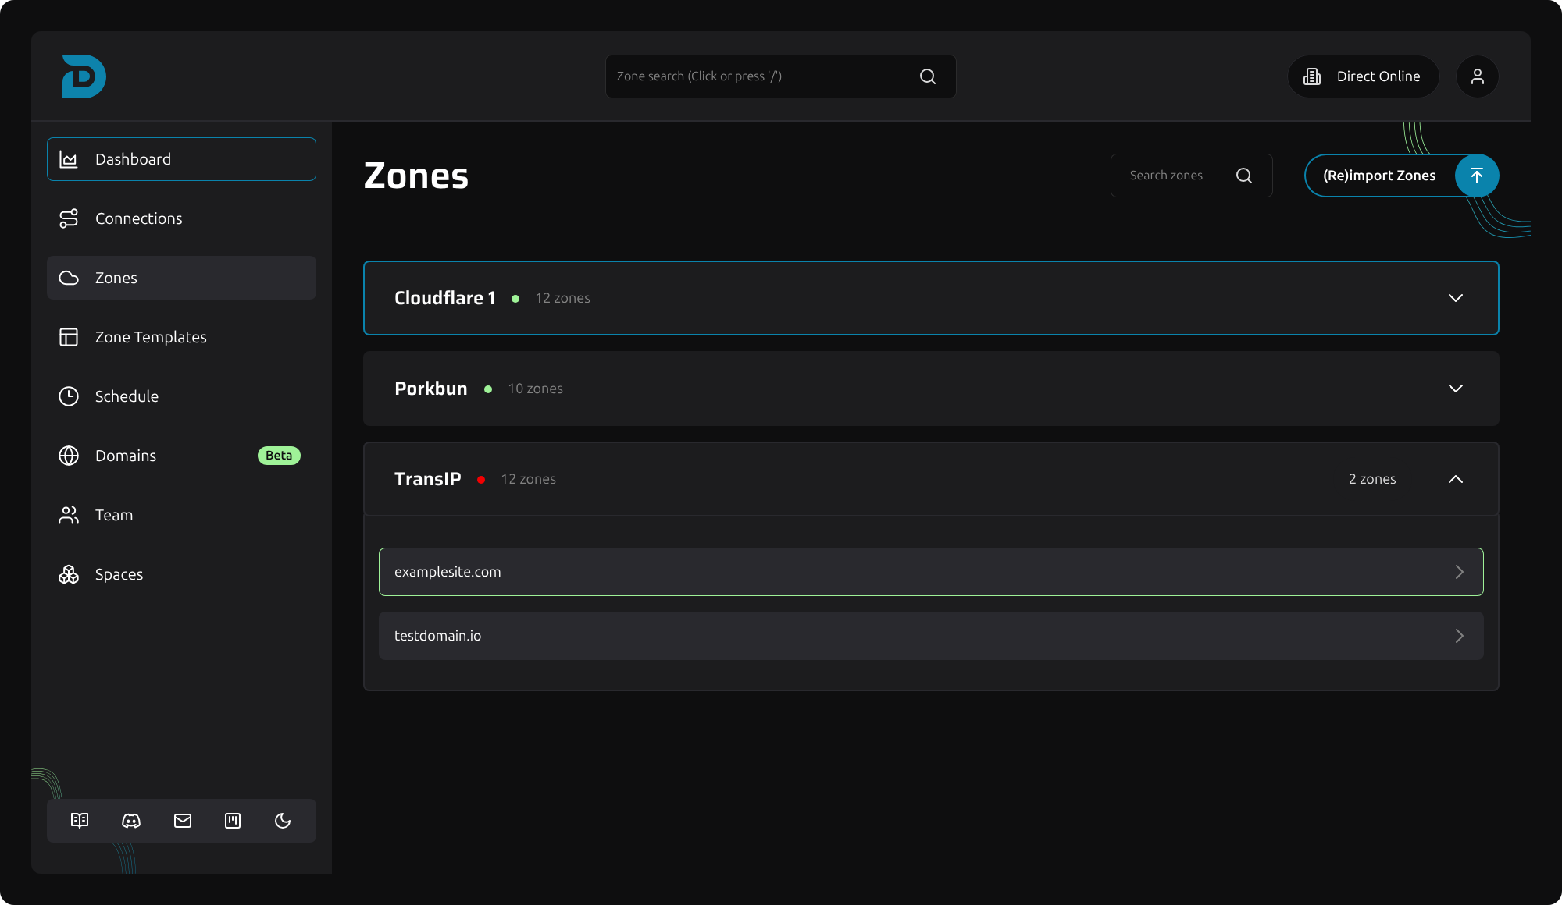Click the Dashboard chart icon

click(x=69, y=159)
